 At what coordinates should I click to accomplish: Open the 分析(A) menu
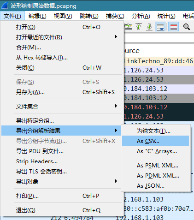[x=141, y=16]
